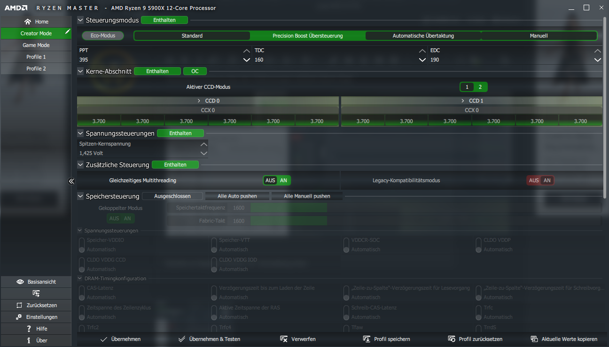Decrease PPT value with down arrow

(246, 60)
